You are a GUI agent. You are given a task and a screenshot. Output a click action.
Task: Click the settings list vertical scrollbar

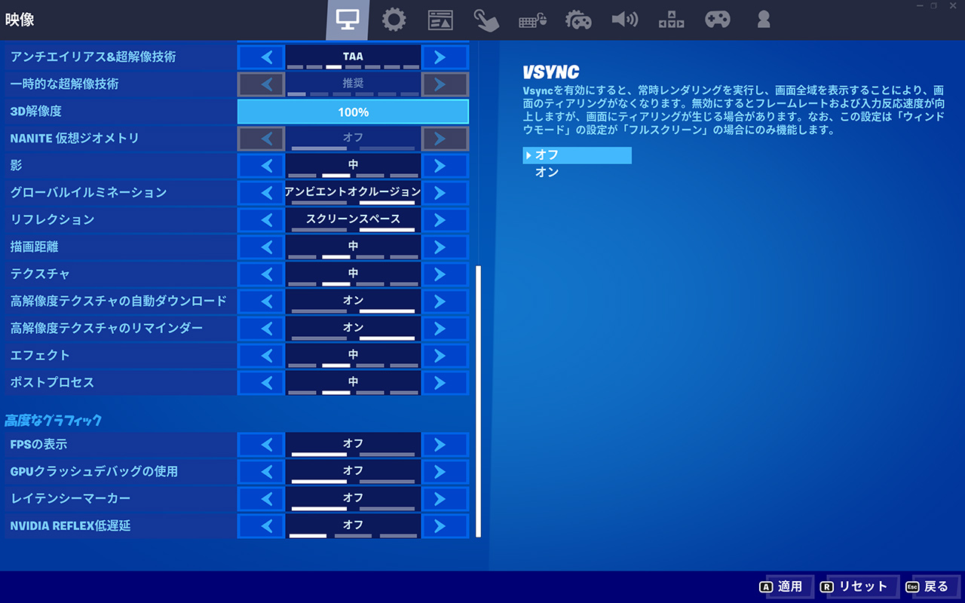[478, 399]
